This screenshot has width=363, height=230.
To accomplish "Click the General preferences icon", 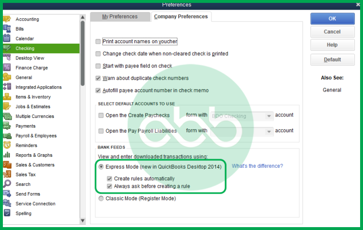I will pyautogui.click(x=7, y=77).
